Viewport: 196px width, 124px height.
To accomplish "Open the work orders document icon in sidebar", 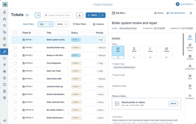I will [4, 12].
